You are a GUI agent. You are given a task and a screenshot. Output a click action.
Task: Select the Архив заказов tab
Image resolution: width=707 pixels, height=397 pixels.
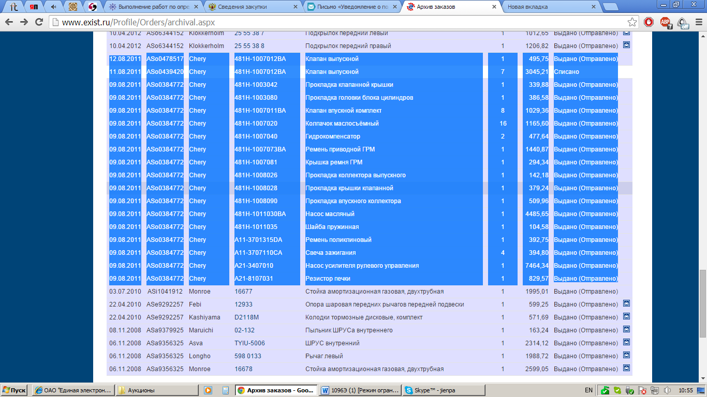tap(451, 7)
